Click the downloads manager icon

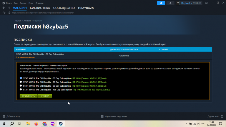pos(102,116)
